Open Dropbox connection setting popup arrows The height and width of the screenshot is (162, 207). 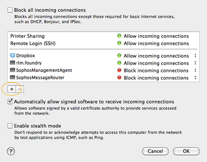195,56
